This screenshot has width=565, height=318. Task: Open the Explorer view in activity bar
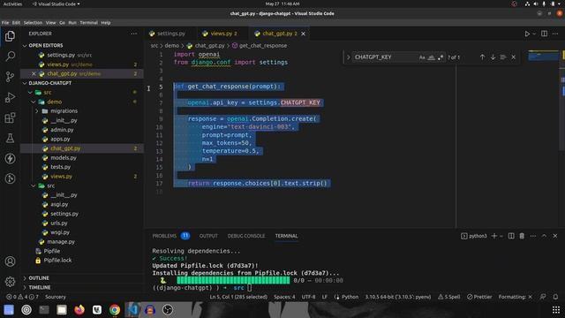coord(10,36)
